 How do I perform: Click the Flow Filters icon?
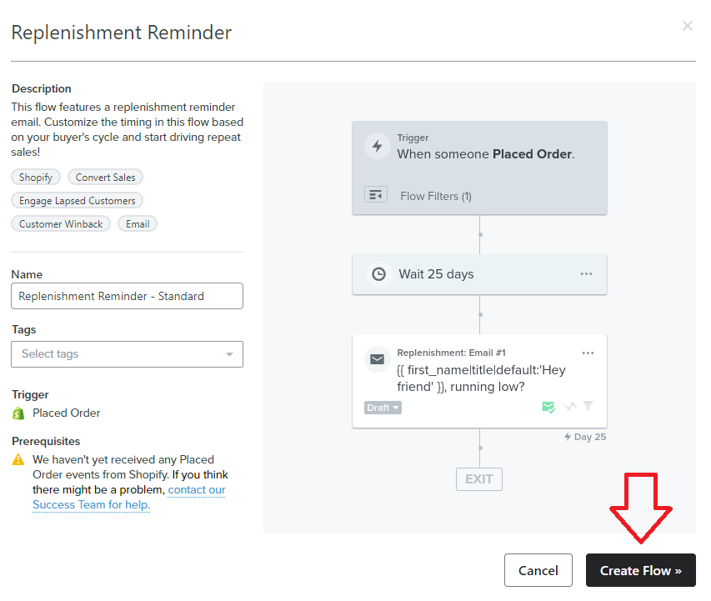point(376,194)
